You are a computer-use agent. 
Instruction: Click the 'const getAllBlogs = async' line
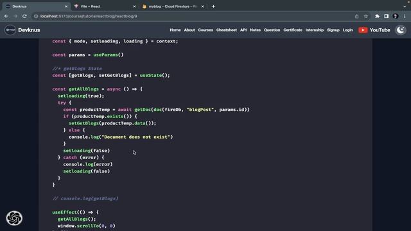[x=97, y=89]
